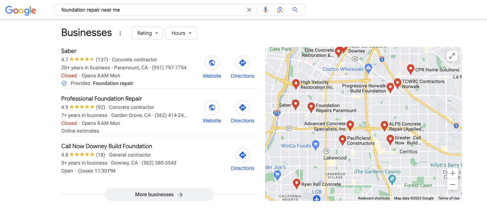This screenshot has height=210, width=487.
Task: Get Directions to Saber via arrow icon
Action: coord(243,63)
